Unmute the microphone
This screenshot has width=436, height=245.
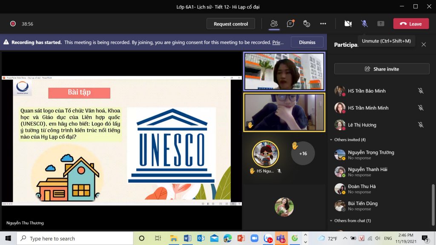pos(364,24)
